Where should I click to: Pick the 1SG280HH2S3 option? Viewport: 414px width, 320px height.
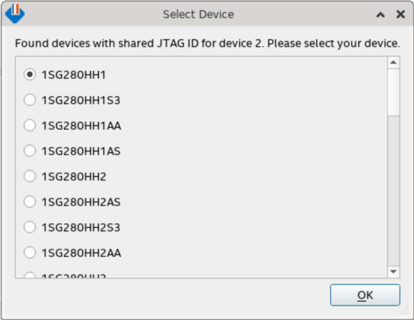click(29, 227)
